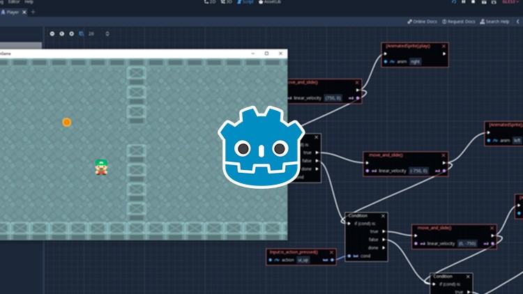Click Request Docs button
523x294 pixels.
(459, 22)
